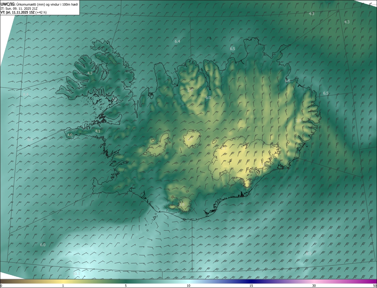Click the 6.0 value in northern Iceland
Image resolution: width=377 pixels, height=288 pixels.
208,97
